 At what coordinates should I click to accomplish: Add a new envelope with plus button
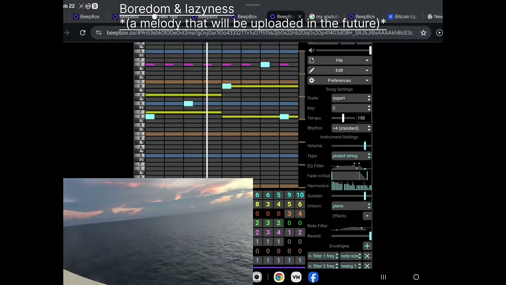(367, 246)
